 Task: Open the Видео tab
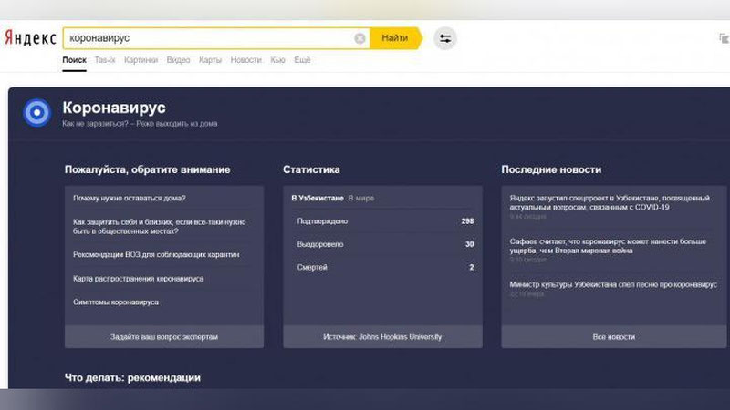[x=178, y=60]
